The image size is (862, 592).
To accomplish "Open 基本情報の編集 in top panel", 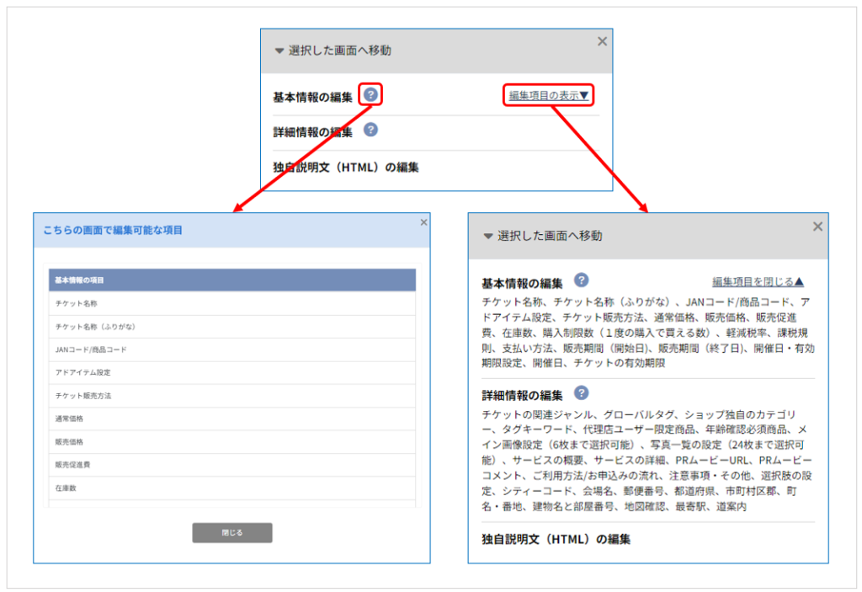I will pyautogui.click(x=313, y=98).
